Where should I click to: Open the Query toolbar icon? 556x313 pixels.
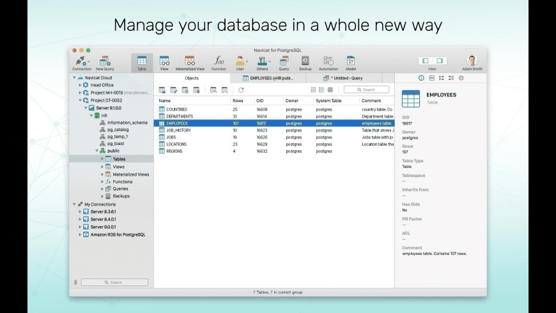click(x=284, y=63)
